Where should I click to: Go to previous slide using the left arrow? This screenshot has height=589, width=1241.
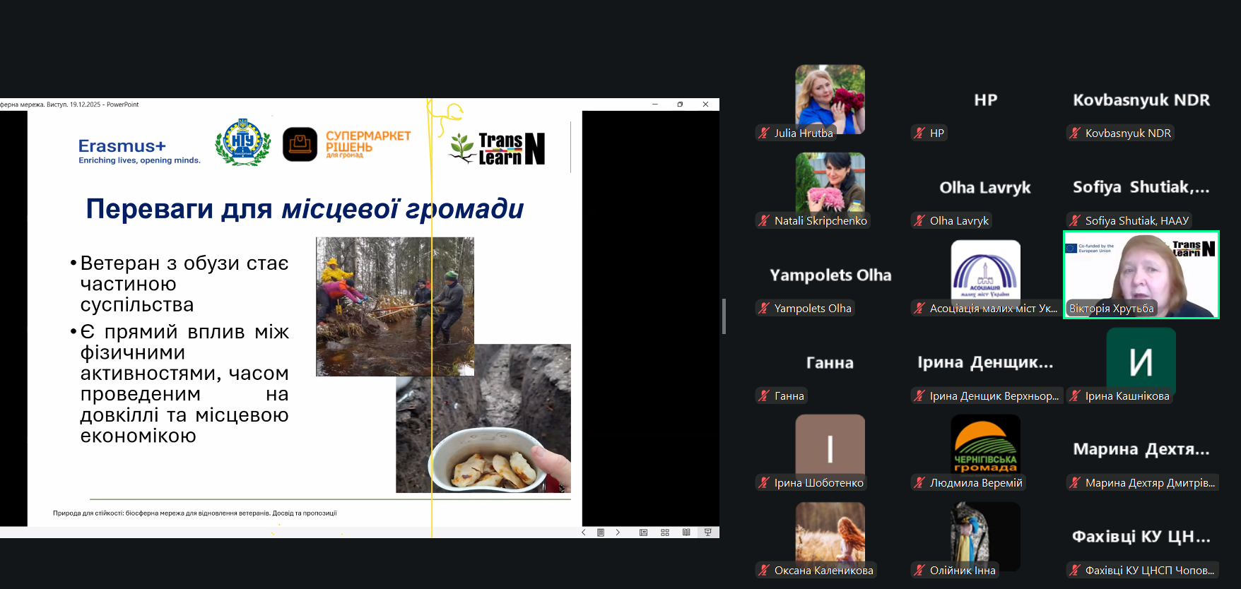pos(583,533)
